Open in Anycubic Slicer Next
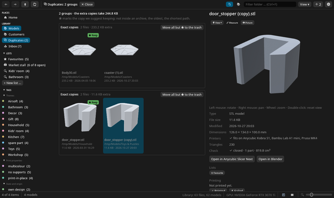This screenshot has height=198, width=334. click(x=232, y=159)
